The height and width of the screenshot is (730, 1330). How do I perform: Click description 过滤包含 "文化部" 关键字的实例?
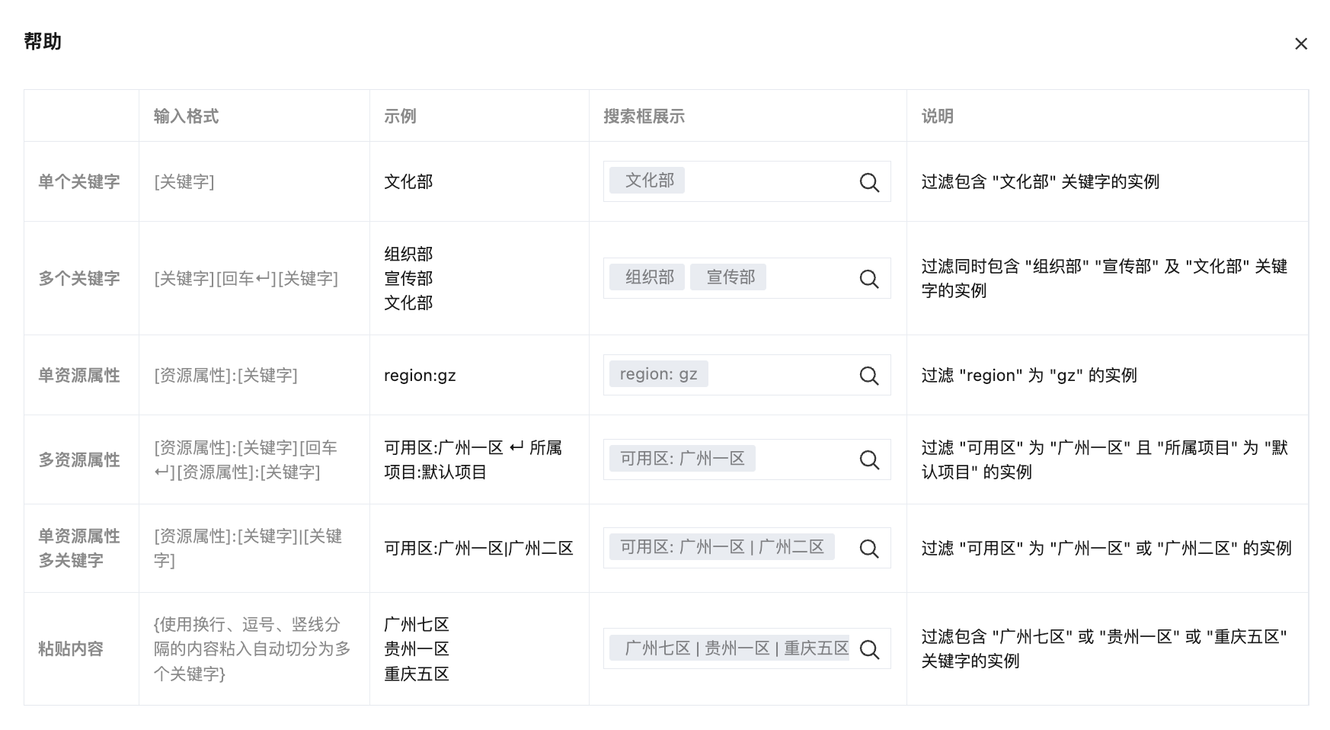coord(1041,181)
